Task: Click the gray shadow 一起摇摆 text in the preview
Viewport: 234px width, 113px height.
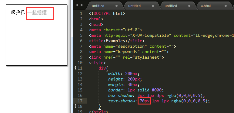Action: click(37, 12)
